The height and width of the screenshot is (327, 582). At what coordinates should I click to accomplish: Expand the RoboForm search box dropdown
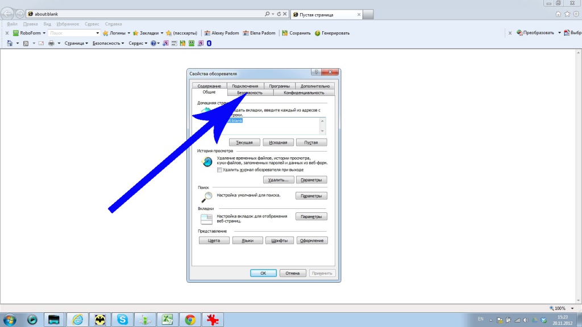point(97,33)
